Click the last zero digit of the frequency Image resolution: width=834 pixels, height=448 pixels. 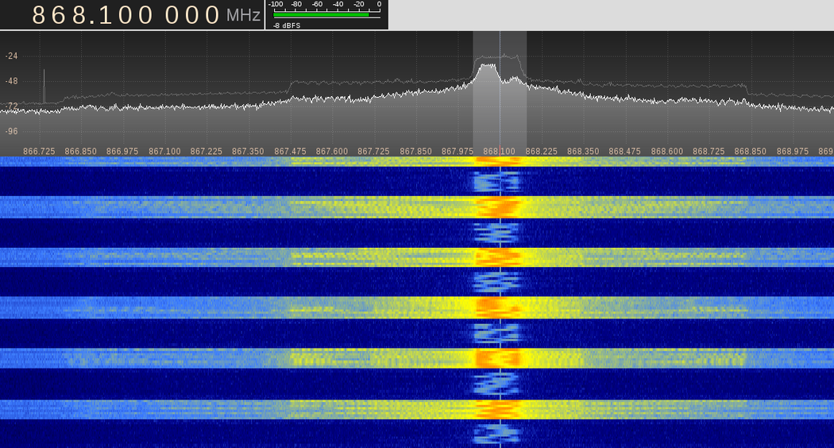coord(212,15)
